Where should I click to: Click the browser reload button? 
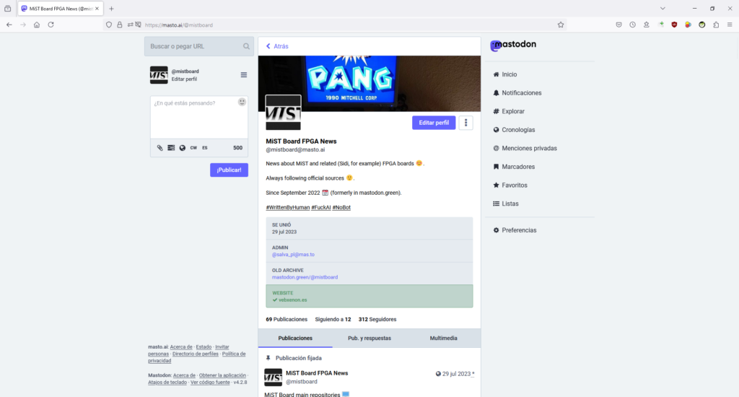[51, 25]
